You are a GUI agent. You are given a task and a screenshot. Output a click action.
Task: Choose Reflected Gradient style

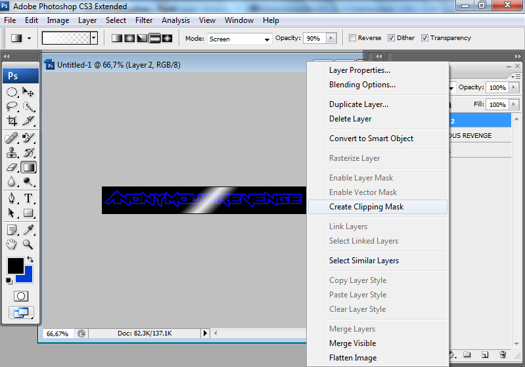click(x=154, y=38)
